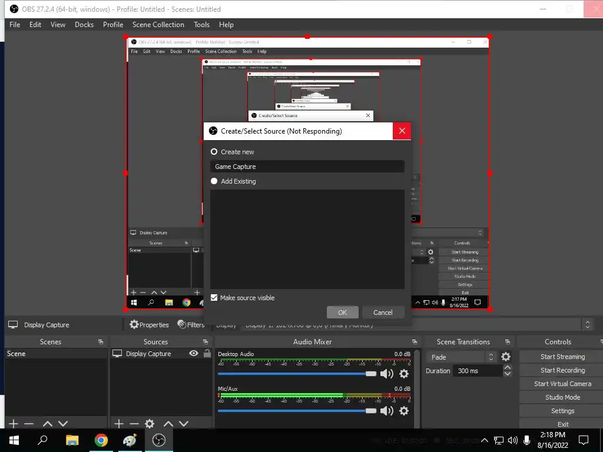
Task: Move scene up with arrow icon
Action: click(48, 424)
